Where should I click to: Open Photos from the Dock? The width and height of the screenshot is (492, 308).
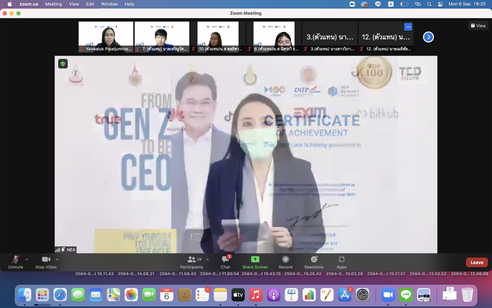pos(131,295)
